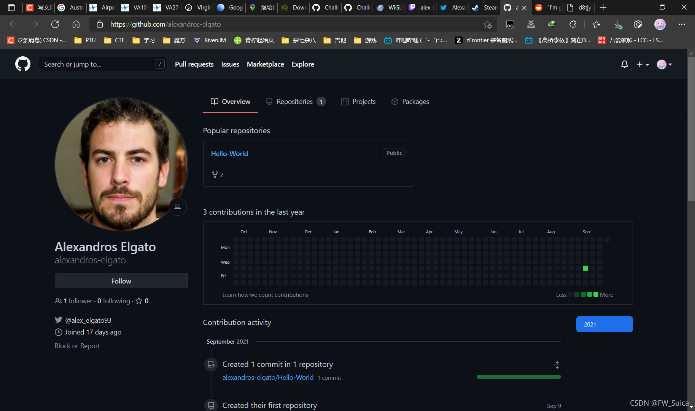Open the PTU bookmarks folder
This screenshot has height=411, width=695.
pyautogui.click(x=85, y=40)
